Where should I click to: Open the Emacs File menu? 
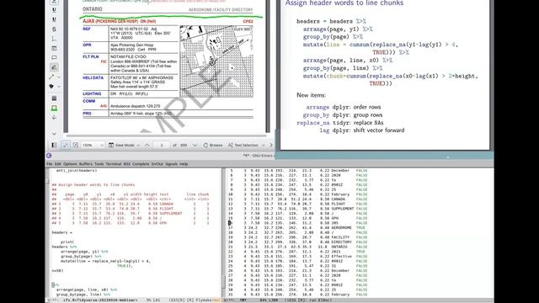[50, 164]
